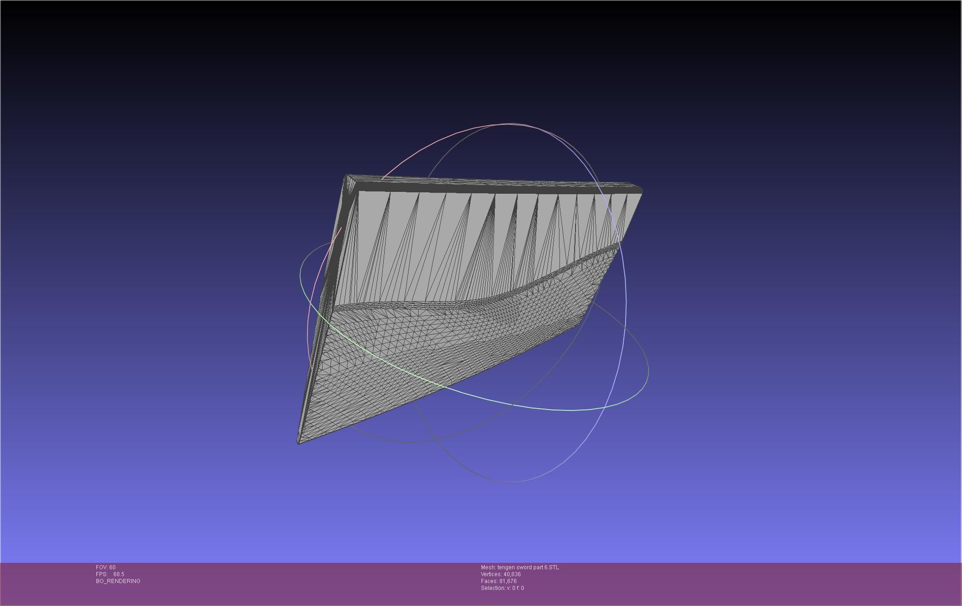Click the Vertices: 40,836 readout
Image resolution: width=962 pixels, height=606 pixels.
click(x=501, y=574)
